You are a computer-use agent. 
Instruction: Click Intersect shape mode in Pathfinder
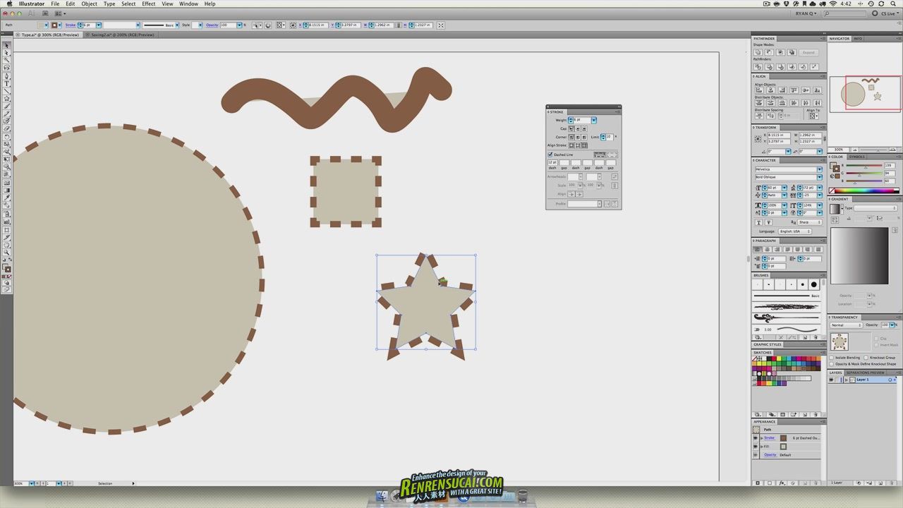tap(780, 52)
